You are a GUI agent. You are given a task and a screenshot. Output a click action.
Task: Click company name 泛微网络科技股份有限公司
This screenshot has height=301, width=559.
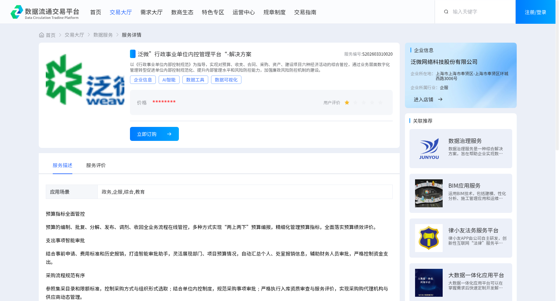coord(444,62)
